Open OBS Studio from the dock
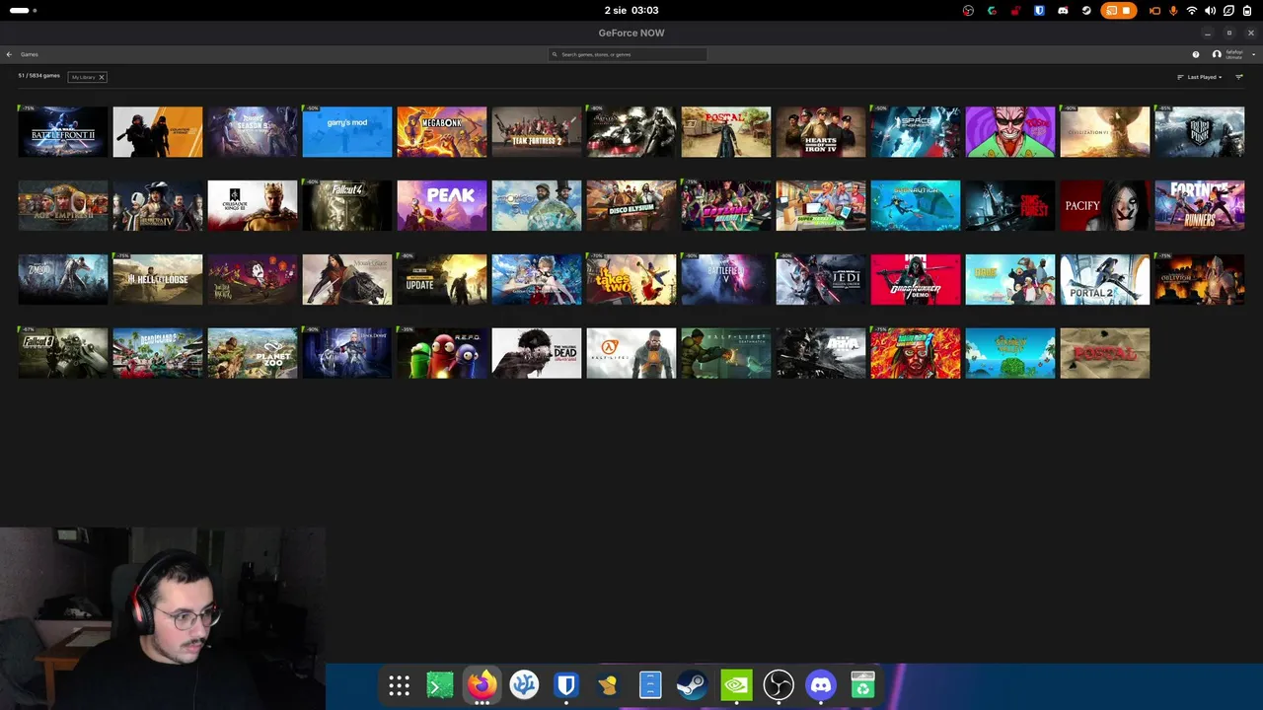This screenshot has height=710, width=1263. (779, 685)
